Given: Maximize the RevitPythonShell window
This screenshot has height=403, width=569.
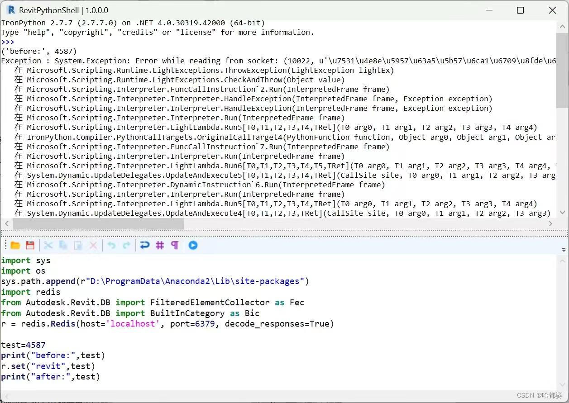Looking at the screenshot, I should coord(520,9).
